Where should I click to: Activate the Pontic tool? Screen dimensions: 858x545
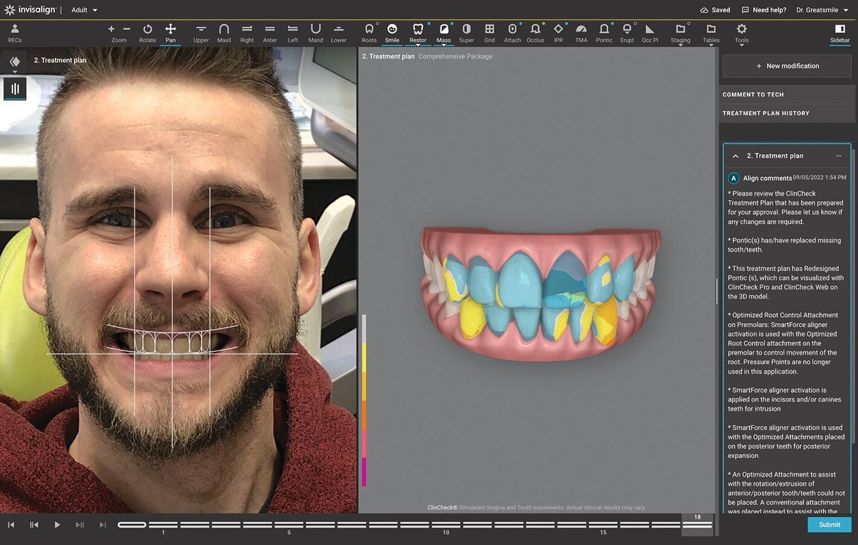tap(604, 32)
